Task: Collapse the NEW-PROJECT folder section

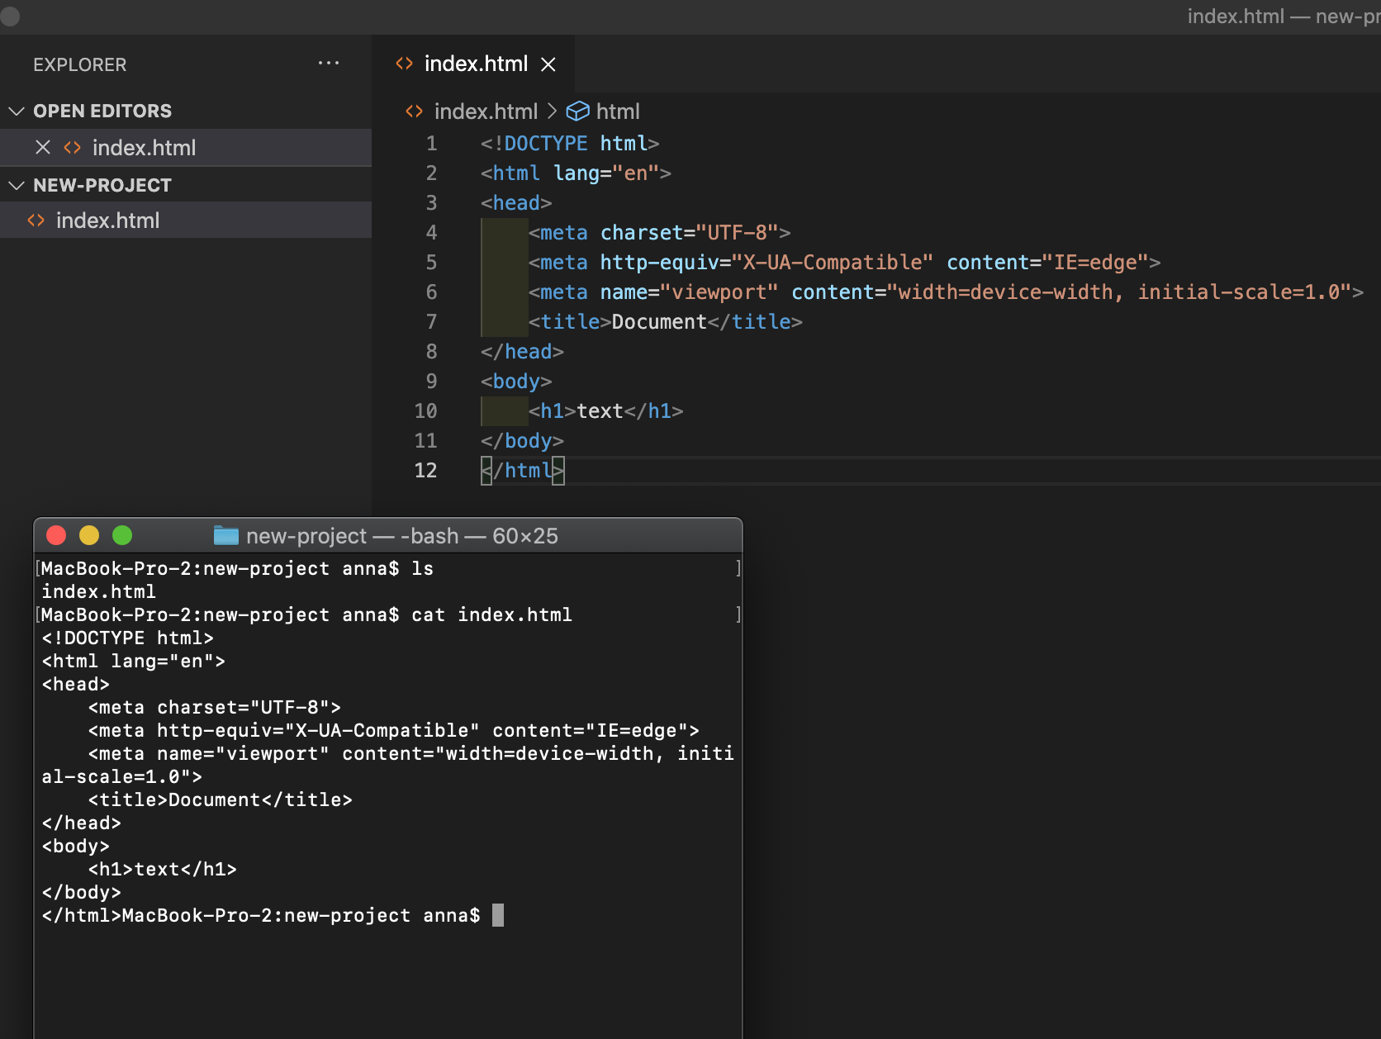Action: tap(17, 186)
